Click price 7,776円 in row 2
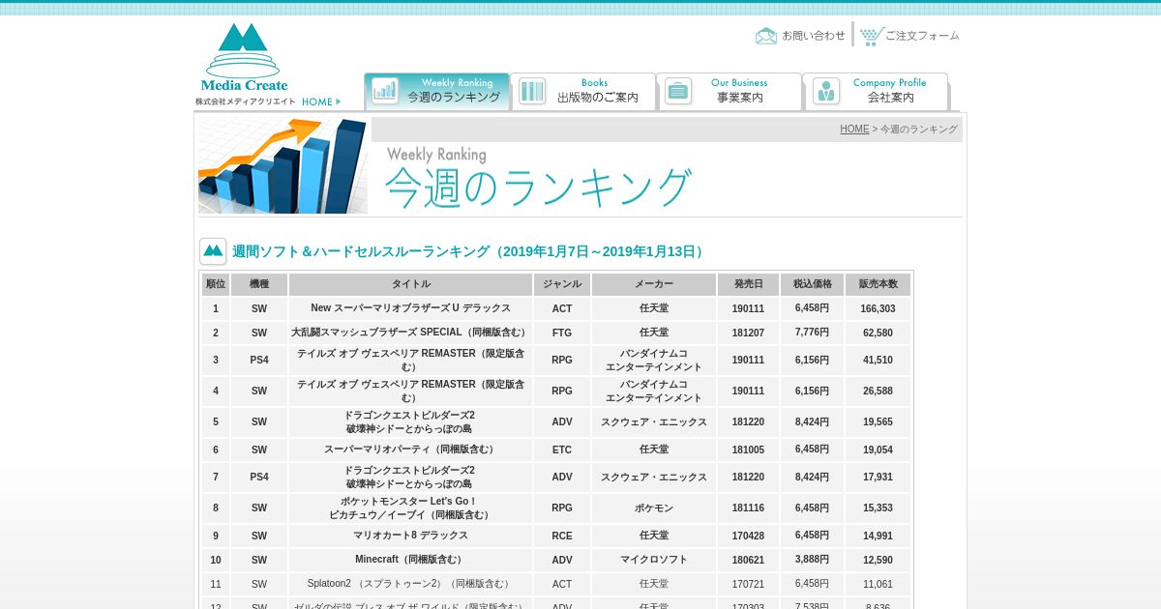 click(813, 333)
